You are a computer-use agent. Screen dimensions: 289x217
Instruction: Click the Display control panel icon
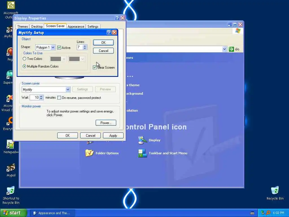point(142,140)
